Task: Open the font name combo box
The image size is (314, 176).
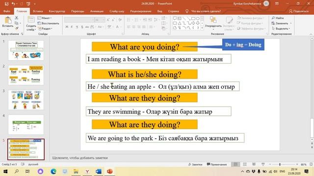Action: click(79, 20)
